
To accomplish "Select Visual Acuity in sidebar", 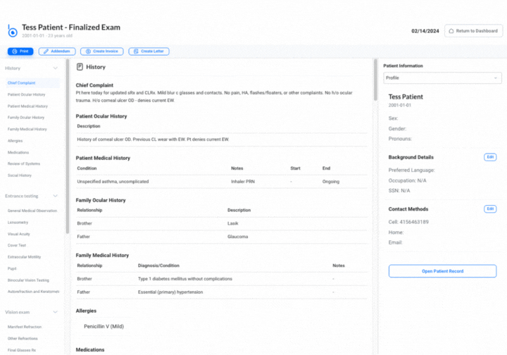I will pos(19,234).
